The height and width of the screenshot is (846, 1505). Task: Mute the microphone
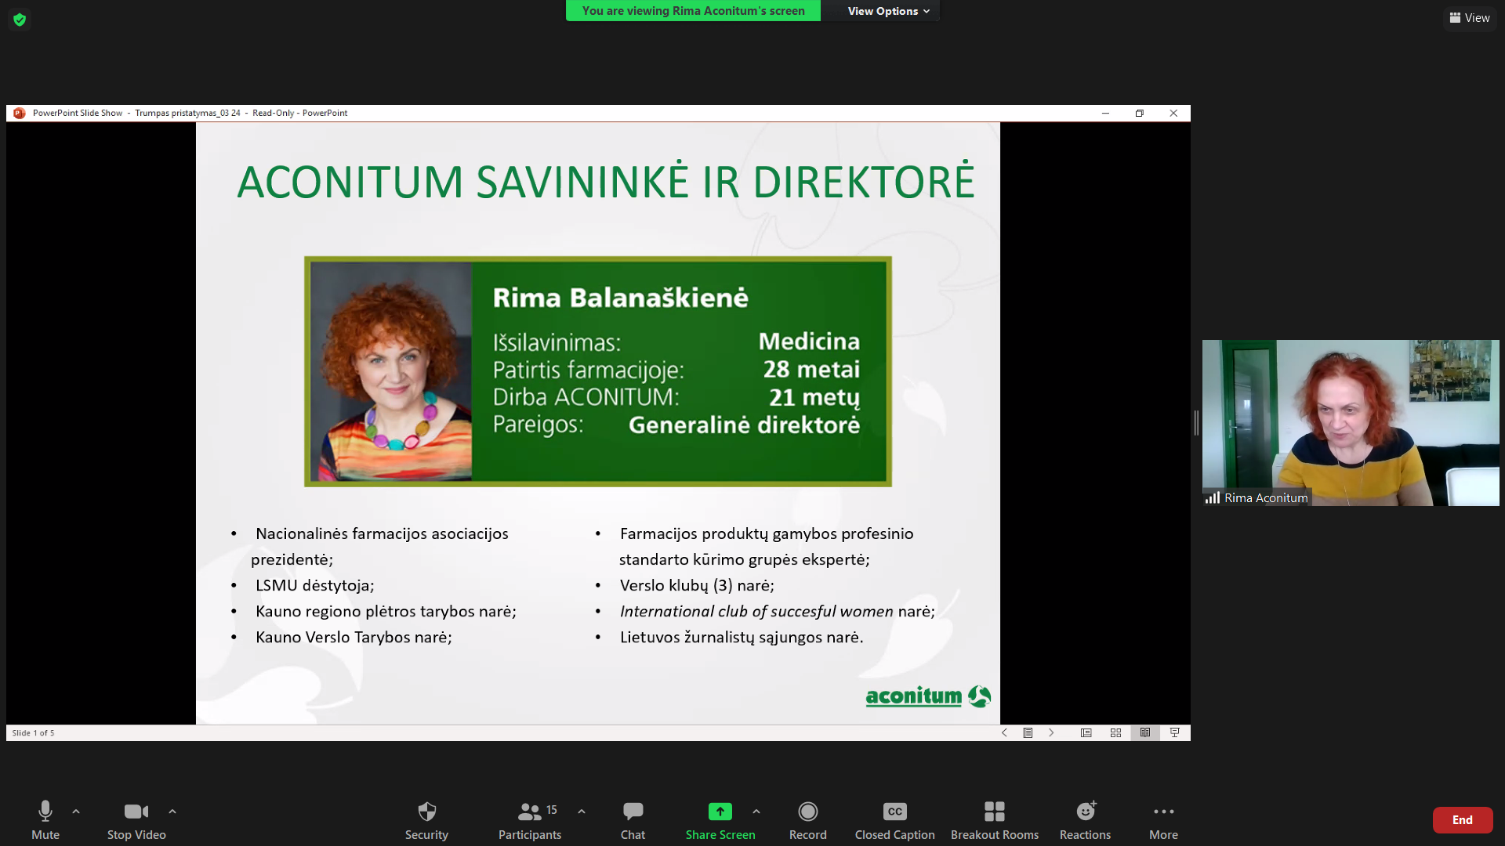click(x=45, y=819)
